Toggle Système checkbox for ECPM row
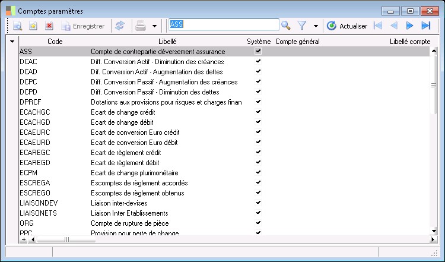Viewport: 445px width, 262px height. pos(258,172)
